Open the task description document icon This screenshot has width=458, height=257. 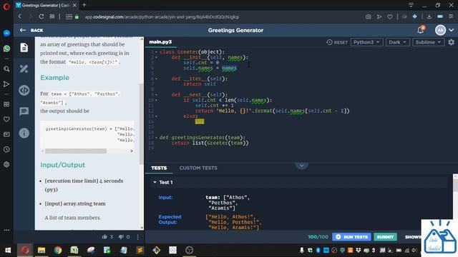point(24,48)
